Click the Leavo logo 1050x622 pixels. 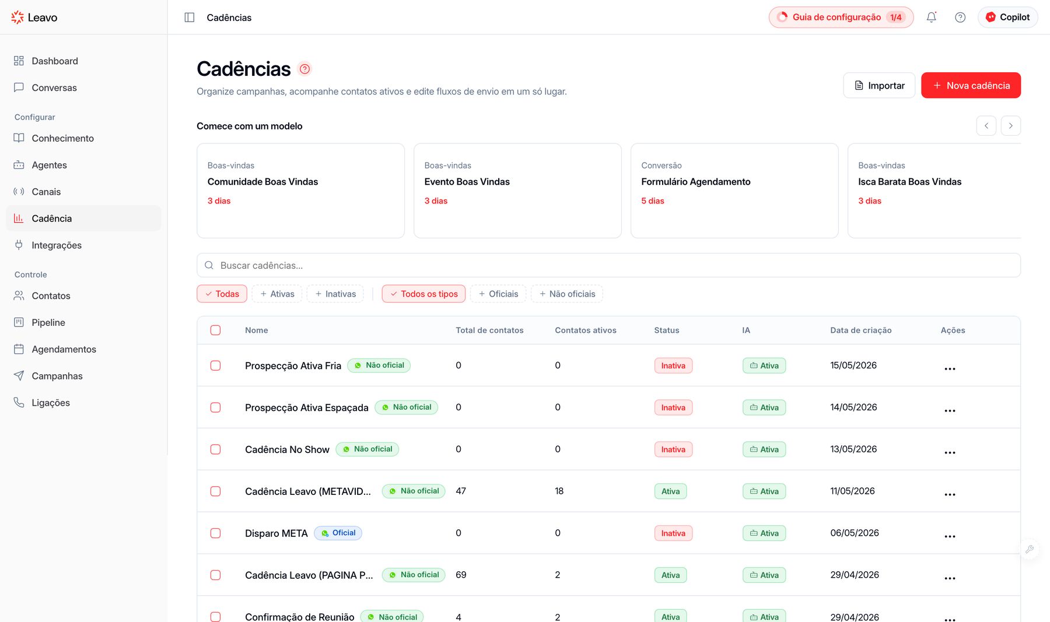click(x=34, y=17)
